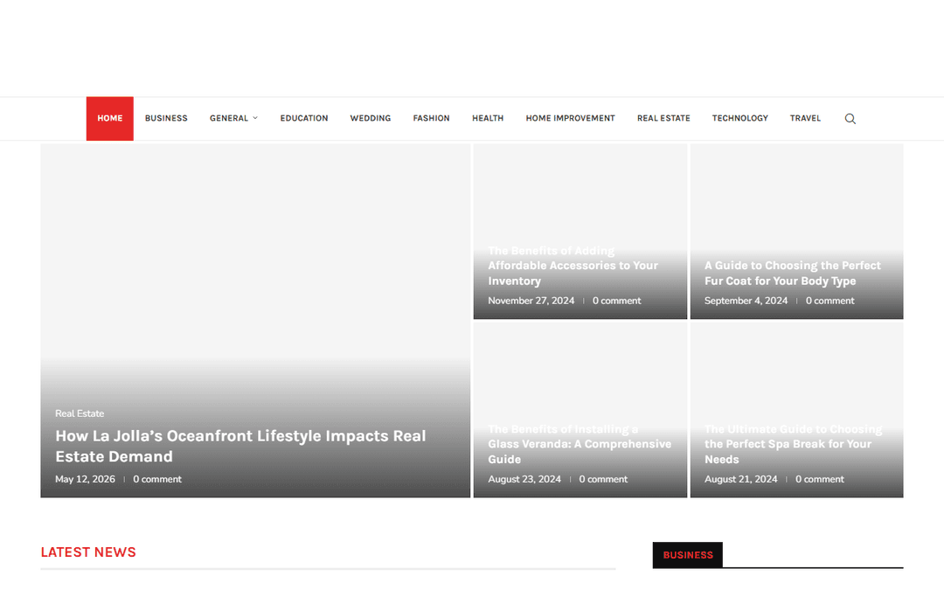Click 0 comment beside August 21, 2024
The image size is (944, 590).
(819, 479)
